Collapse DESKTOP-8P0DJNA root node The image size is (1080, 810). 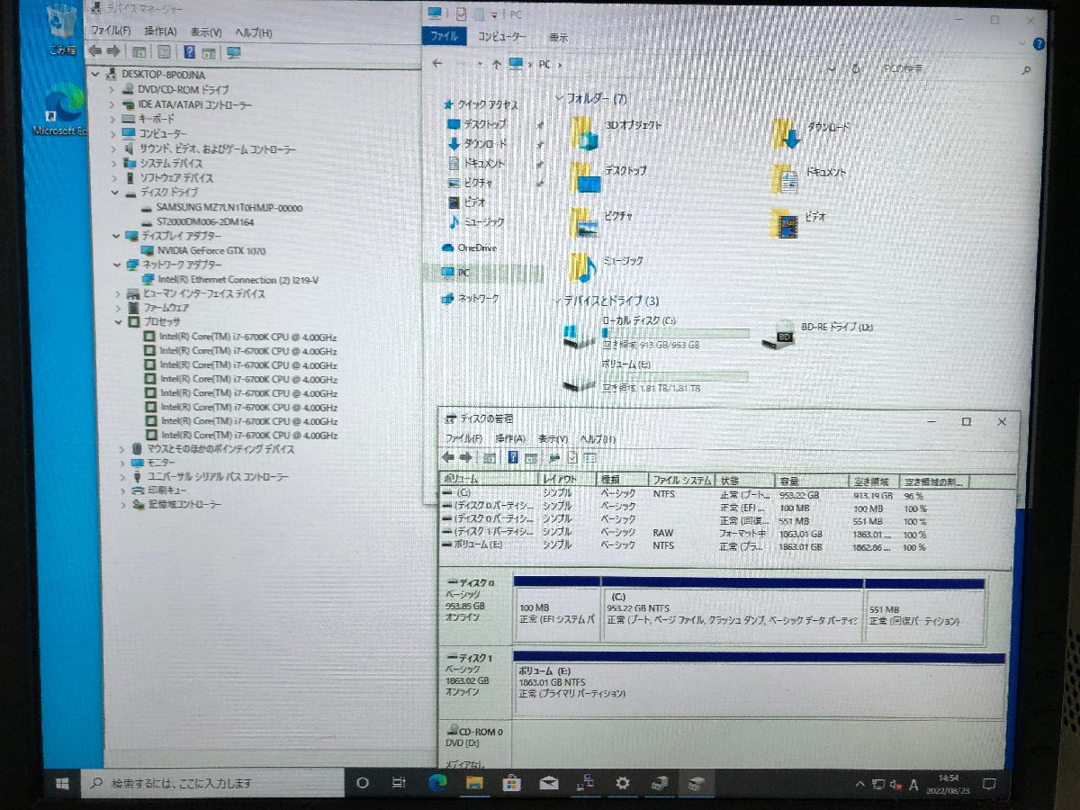click(x=97, y=74)
